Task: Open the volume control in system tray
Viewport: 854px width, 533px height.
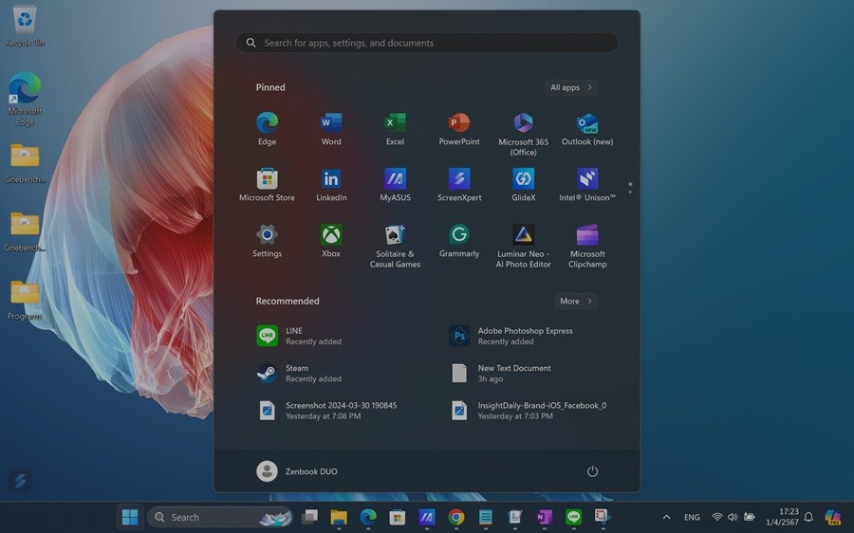Action: [x=733, y=517]
